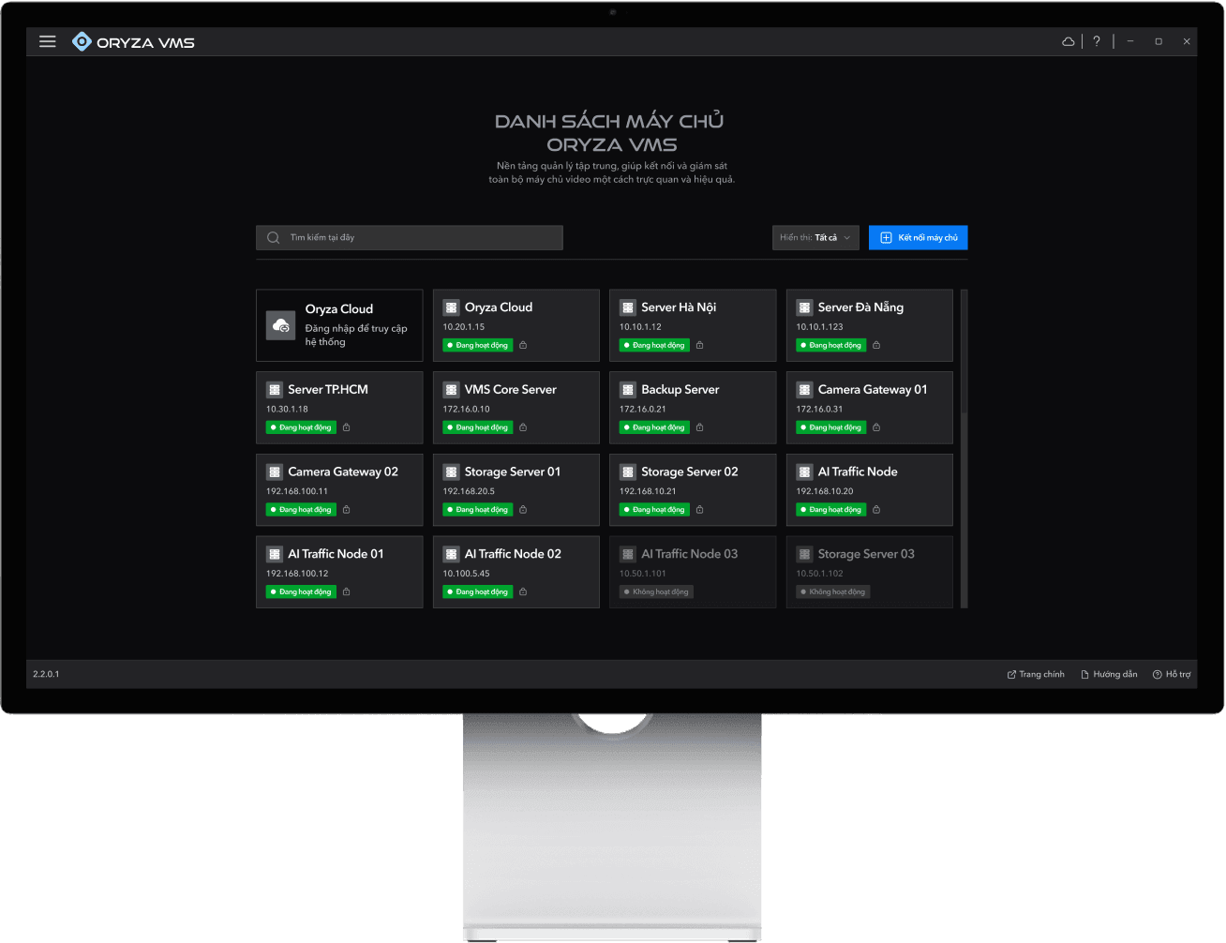
Task: Click server icon of AI Traffic Node 01
Action: coord(275,554)
